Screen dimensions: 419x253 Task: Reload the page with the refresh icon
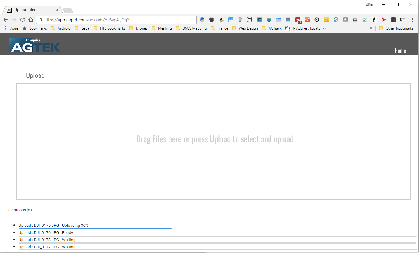22,20
